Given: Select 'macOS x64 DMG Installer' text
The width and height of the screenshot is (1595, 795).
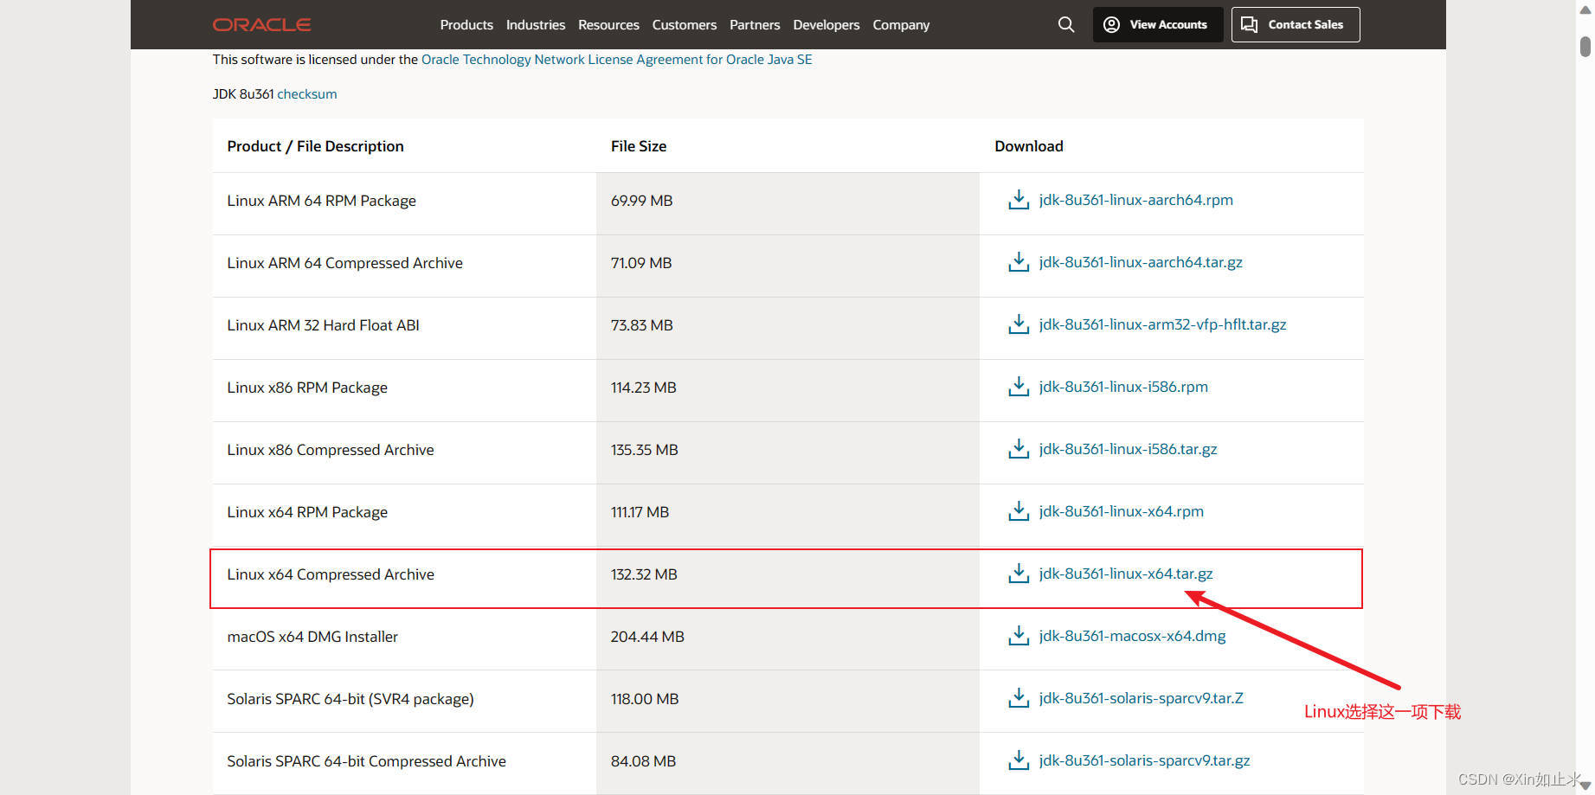Looking at the screenshot, I should (x=312, y=637).
